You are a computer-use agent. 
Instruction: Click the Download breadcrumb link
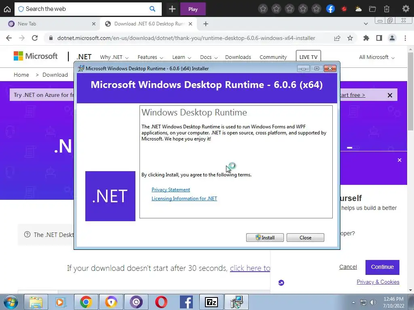pos(55,75)
